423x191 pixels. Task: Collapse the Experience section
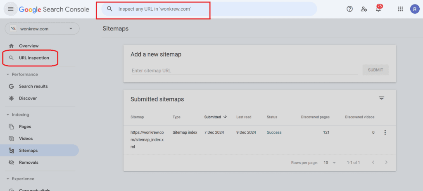click(x=21, y=179)
